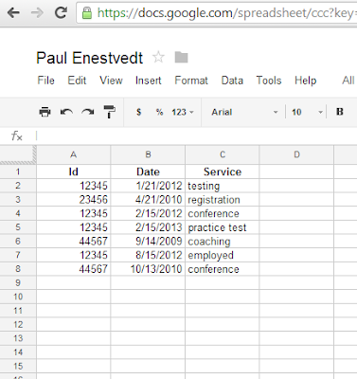Viewport: 357px width, 379px height.
Task: Select column D header
Action: pyautogui.click(x=296, y=154)
